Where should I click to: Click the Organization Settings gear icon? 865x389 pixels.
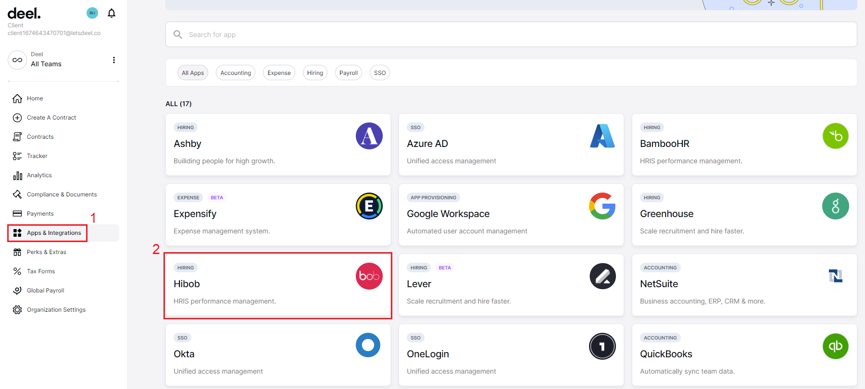[17, 310]
